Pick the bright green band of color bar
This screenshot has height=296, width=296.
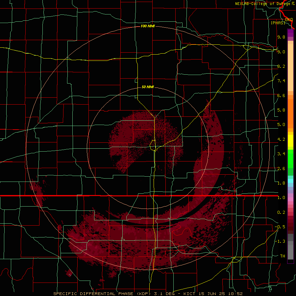290,159
